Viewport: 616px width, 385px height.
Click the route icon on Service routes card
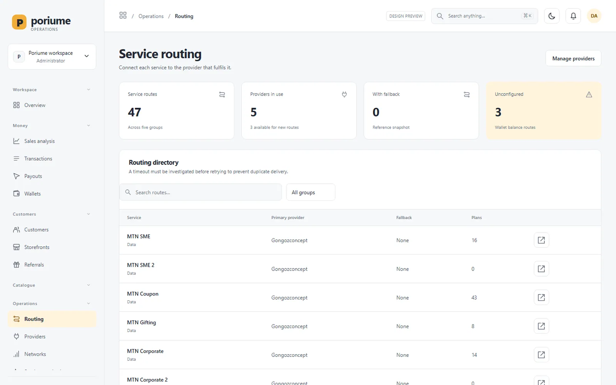tap(222, 94)
